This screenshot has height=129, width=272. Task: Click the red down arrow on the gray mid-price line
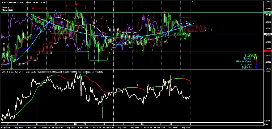(x=120, y=31)
